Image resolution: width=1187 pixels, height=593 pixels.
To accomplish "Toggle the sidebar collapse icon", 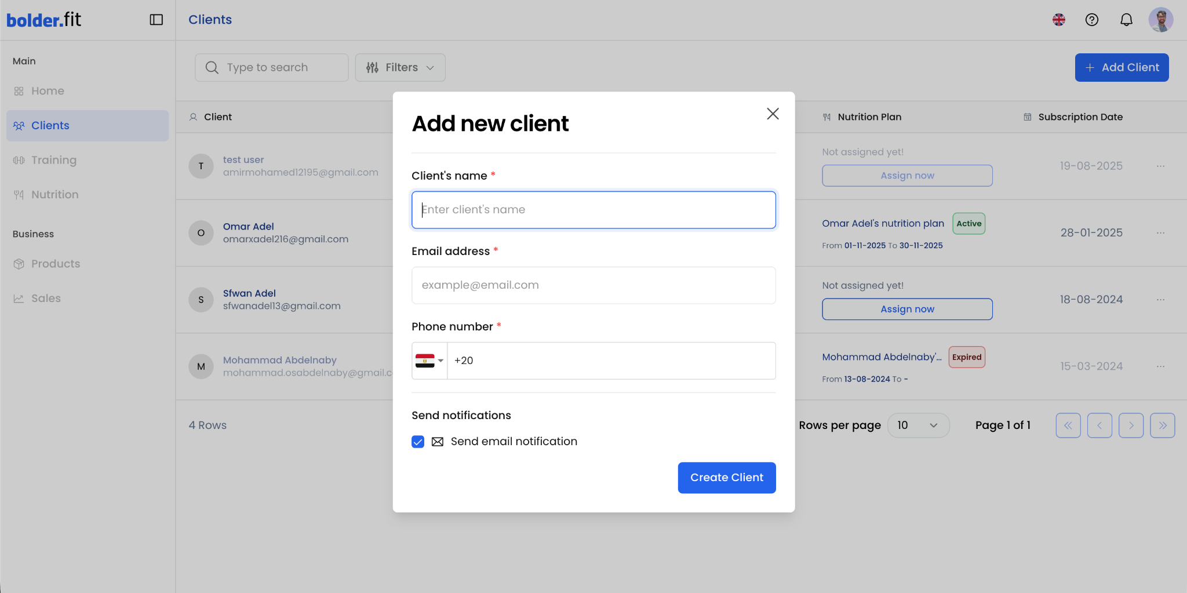I will click(156, 20).
